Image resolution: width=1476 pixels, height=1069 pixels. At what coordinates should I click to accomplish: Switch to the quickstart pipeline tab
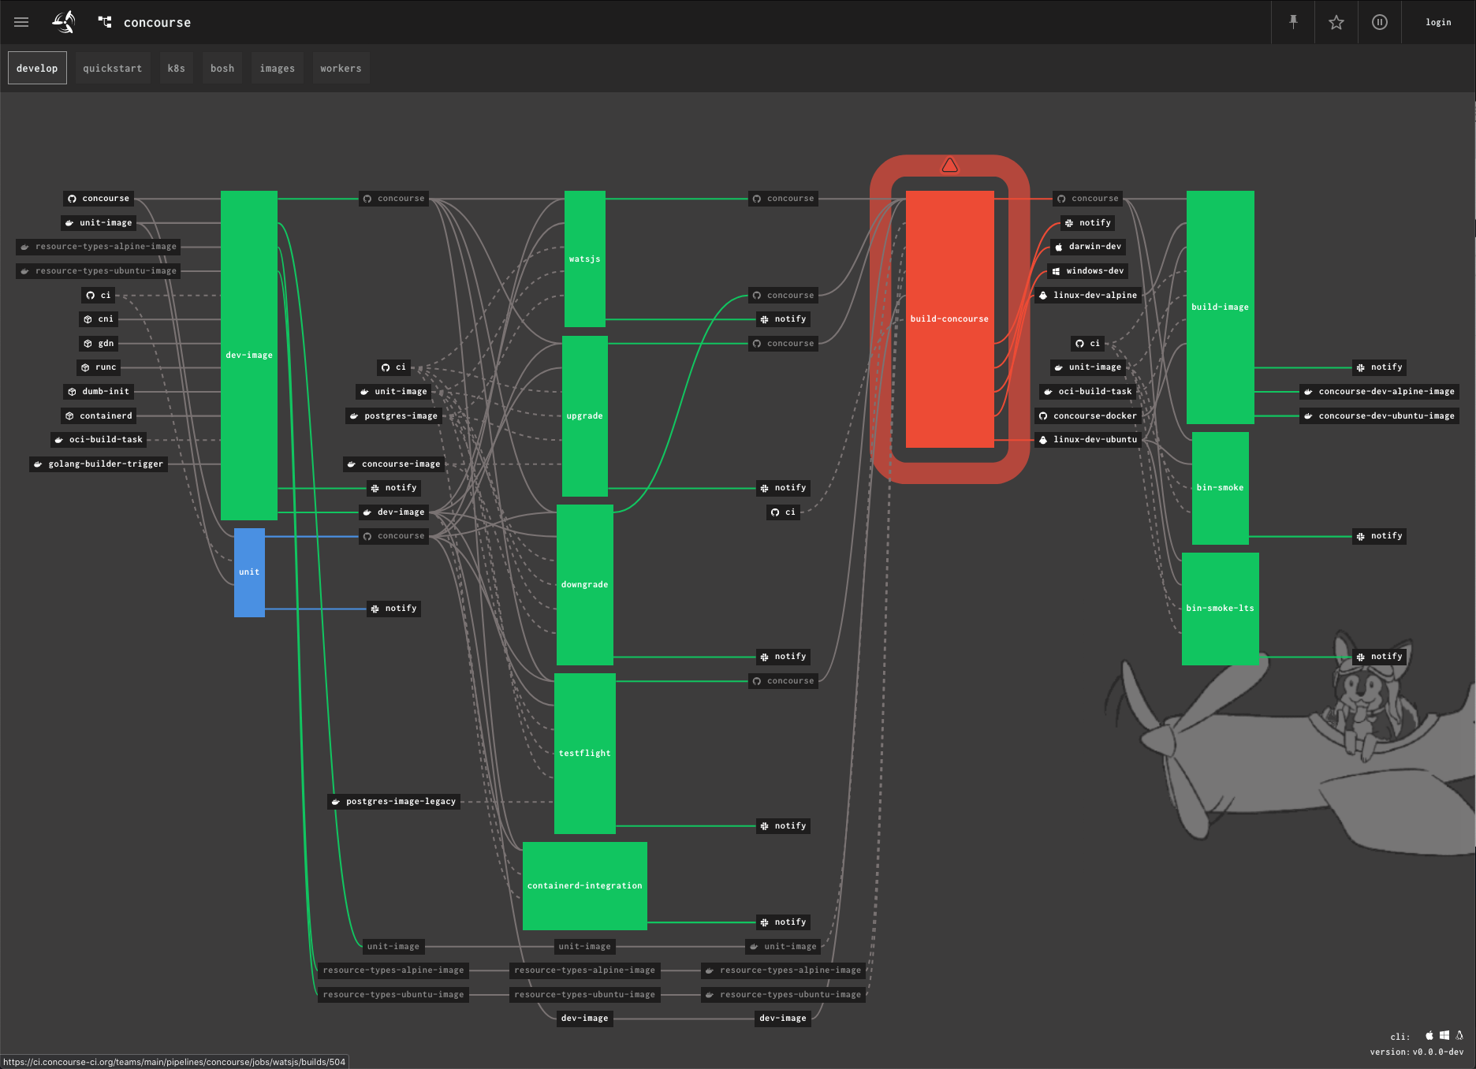[111, 68]
